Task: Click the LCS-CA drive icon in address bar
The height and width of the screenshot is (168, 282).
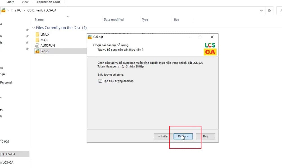Action: click(3, 10)
